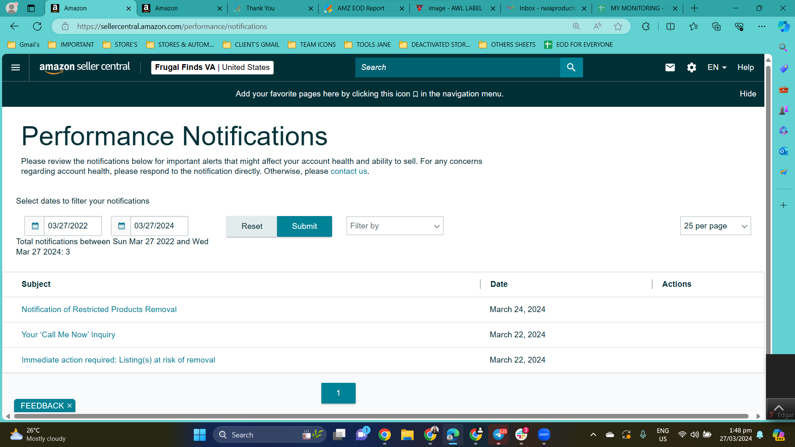Screen dimensions: 795x447
Task: Switch to the Inbox - rwiaproducts tab
Action: pyautogui.click(x=547, y=8)
